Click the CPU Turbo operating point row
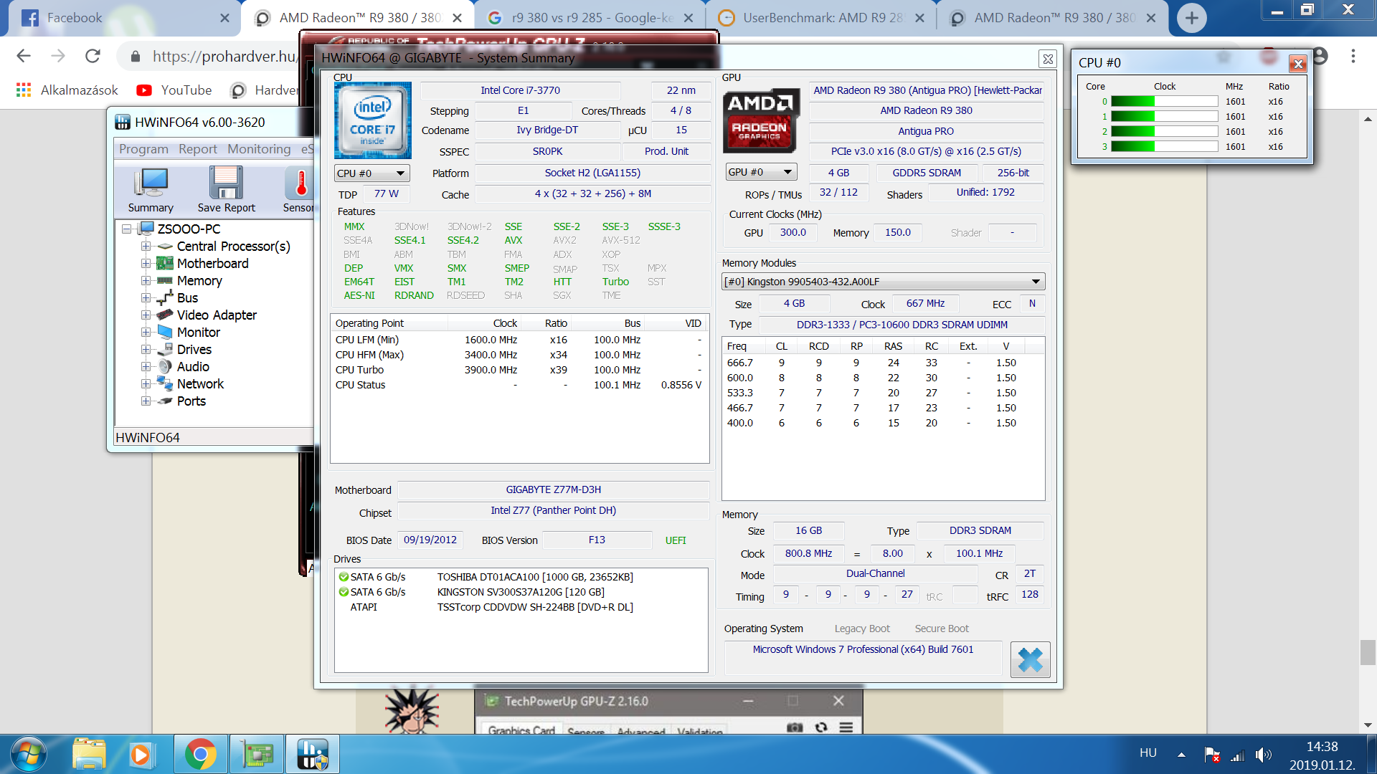The height and width of the screenshot is (774, 1377). [x=519, y=370]
